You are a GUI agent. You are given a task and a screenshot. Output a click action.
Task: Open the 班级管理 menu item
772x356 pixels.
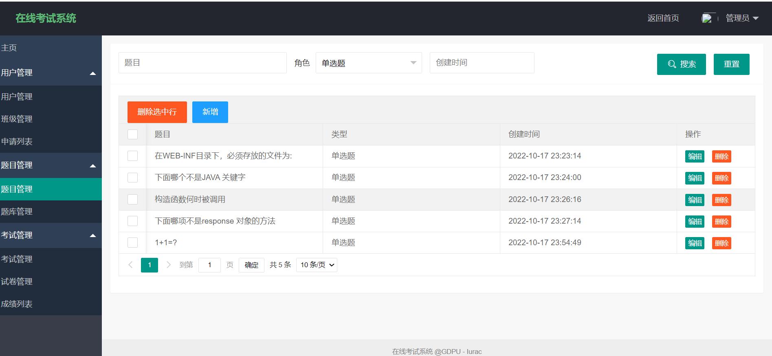[x=51, y=119]
